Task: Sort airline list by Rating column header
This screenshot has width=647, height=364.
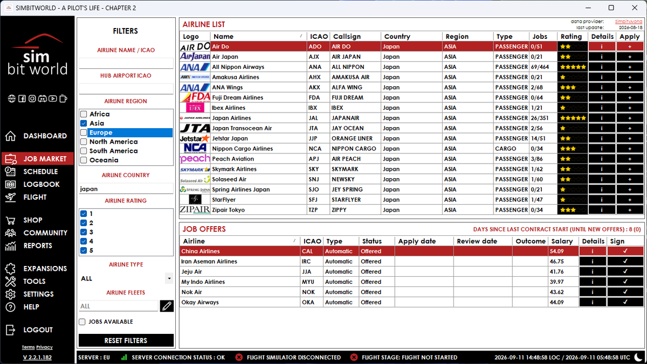Action: pyautogui.click(x=573, y=37)
